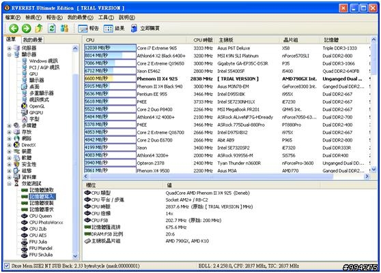Click the 欄位 field column header
Image resolution: width=381 pixels, height=273 pixels.
tap(123, 185)
